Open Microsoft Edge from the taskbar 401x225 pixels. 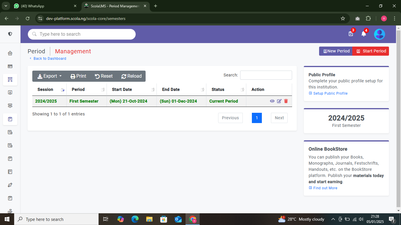(x=135, y=219)
